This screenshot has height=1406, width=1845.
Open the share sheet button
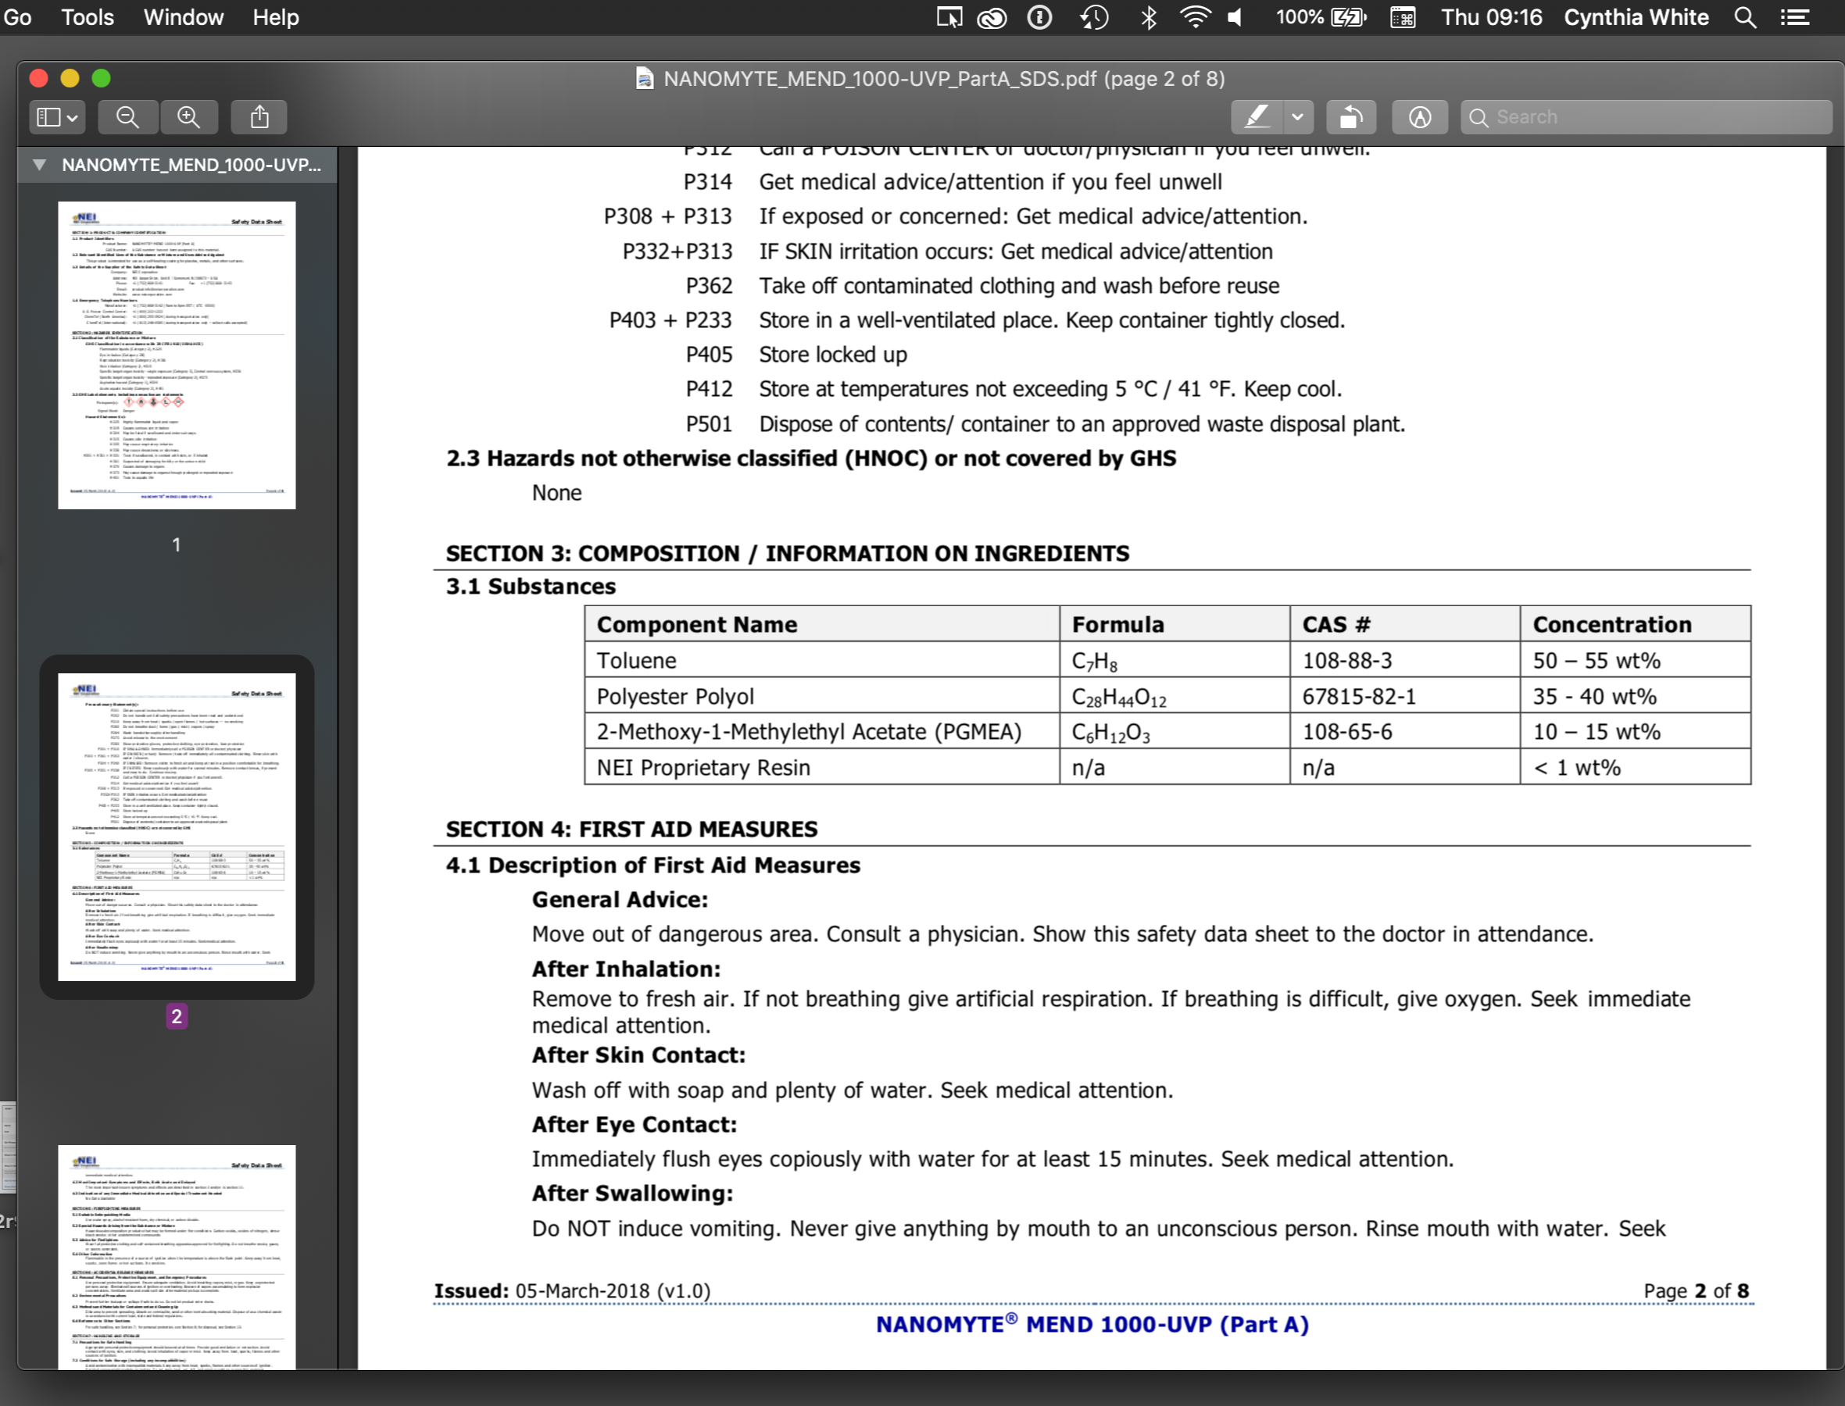click(x=259, y=117)
